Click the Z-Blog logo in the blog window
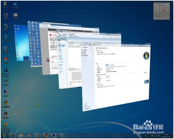174x139 pixels. tap(62, 39)
